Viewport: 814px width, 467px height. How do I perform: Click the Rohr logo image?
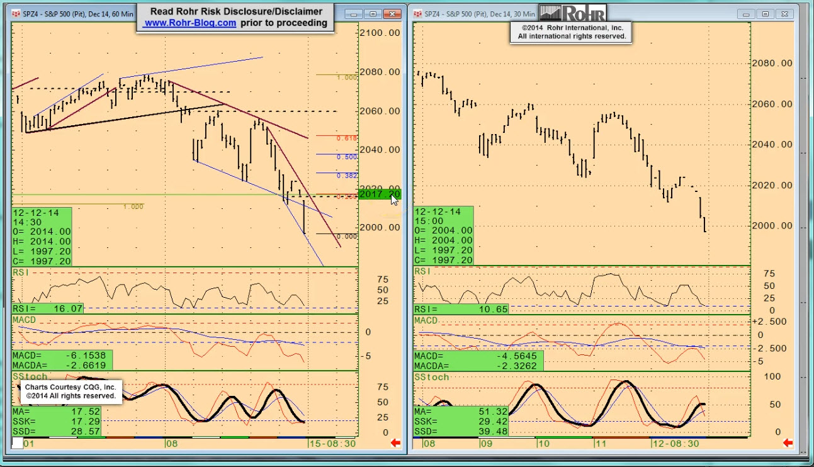pyautogui.click(x=572, y=13)
